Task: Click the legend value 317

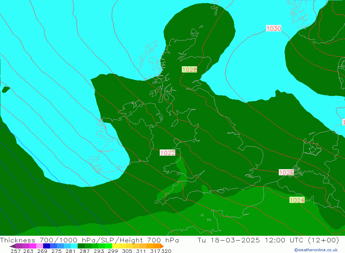Action: (x=155, y=251)
